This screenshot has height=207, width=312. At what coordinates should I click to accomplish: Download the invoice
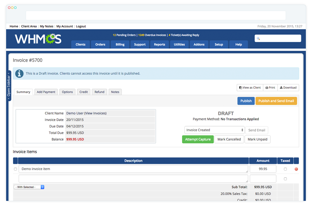pyautogui.click(x=288, y=88)
